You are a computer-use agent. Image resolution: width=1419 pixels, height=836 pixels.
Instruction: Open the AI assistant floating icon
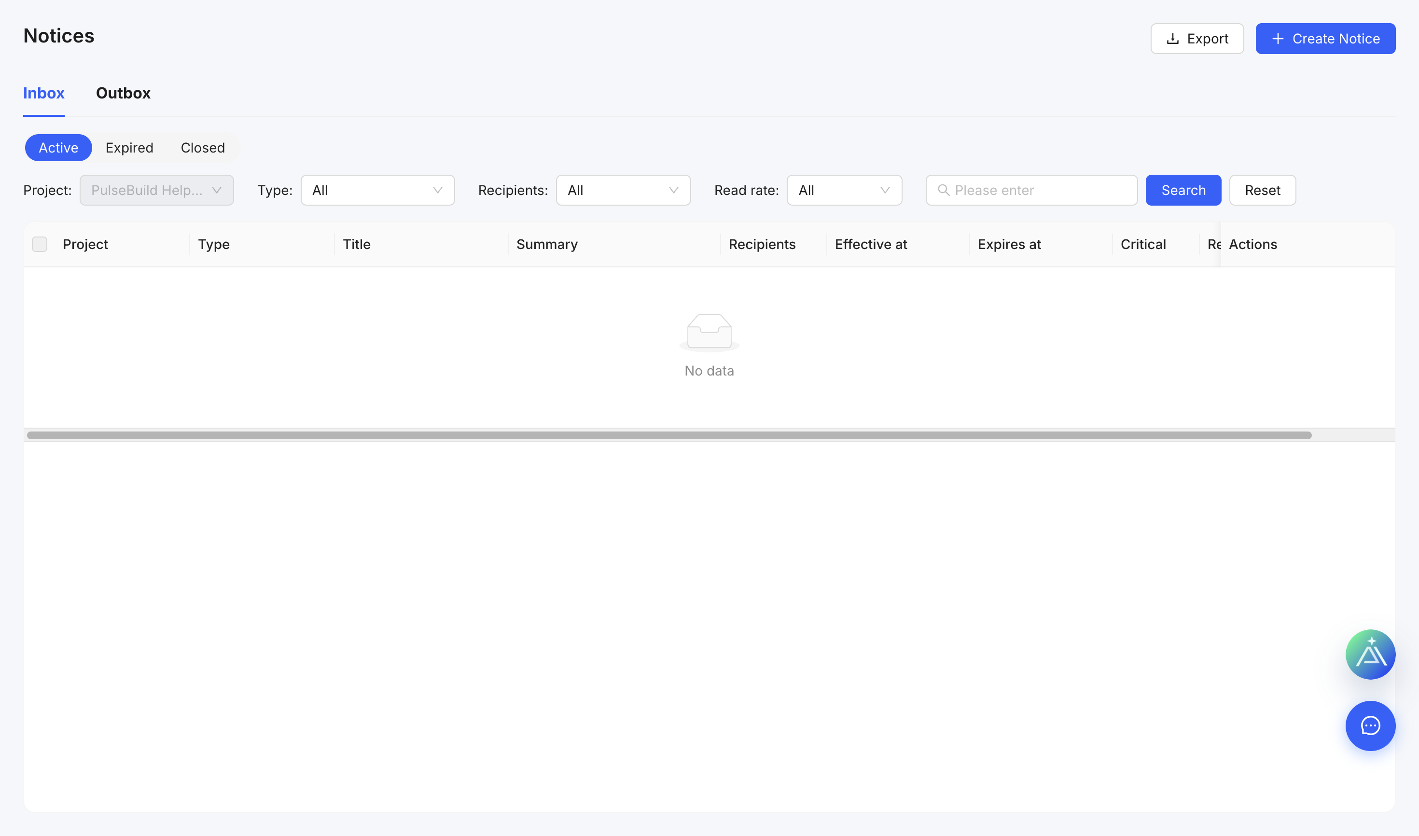click(1370, 654)
